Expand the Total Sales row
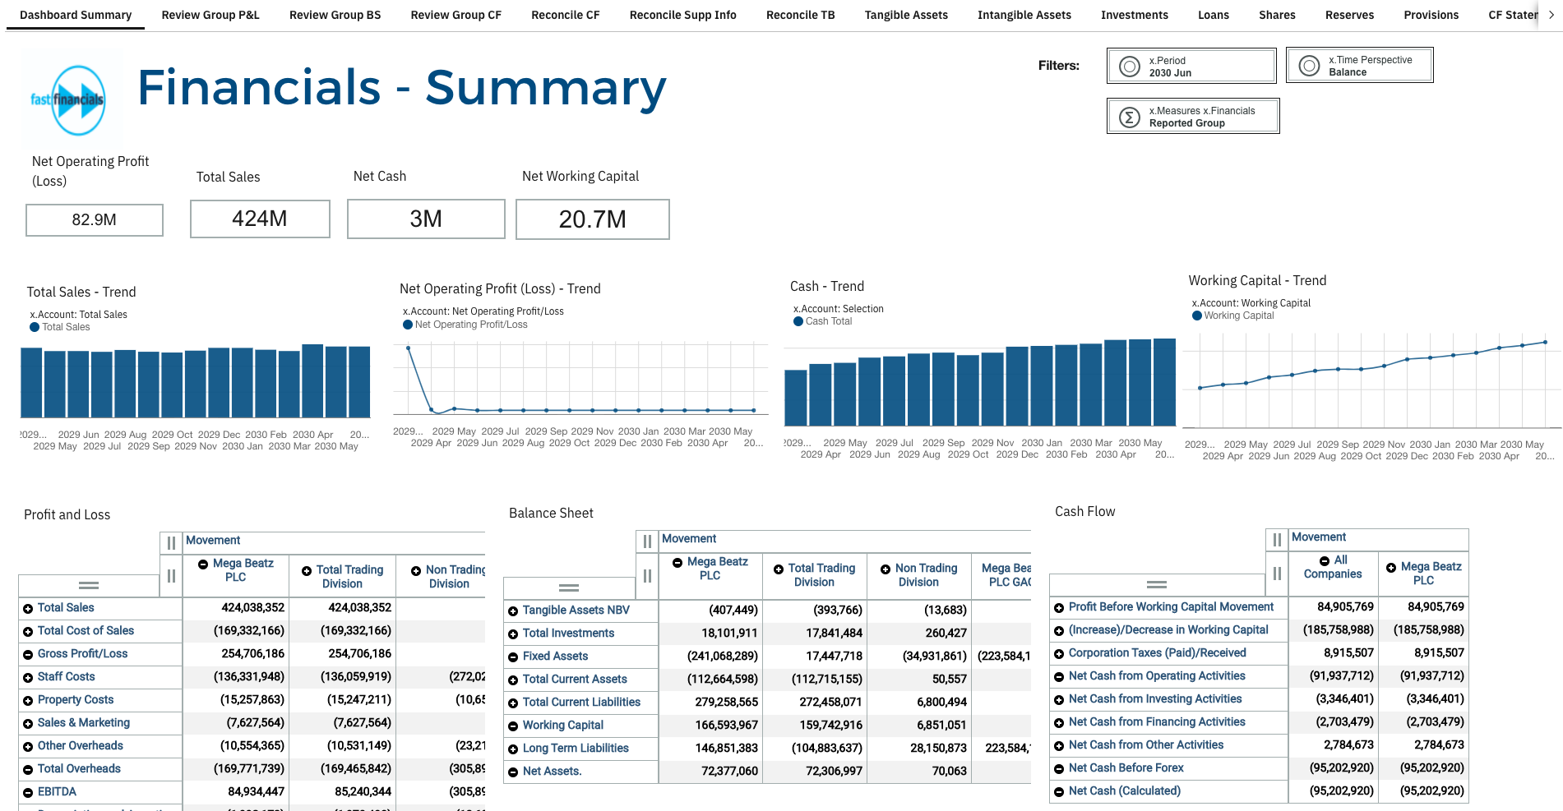Viewport: 1563px width, 811px height. 28,608
